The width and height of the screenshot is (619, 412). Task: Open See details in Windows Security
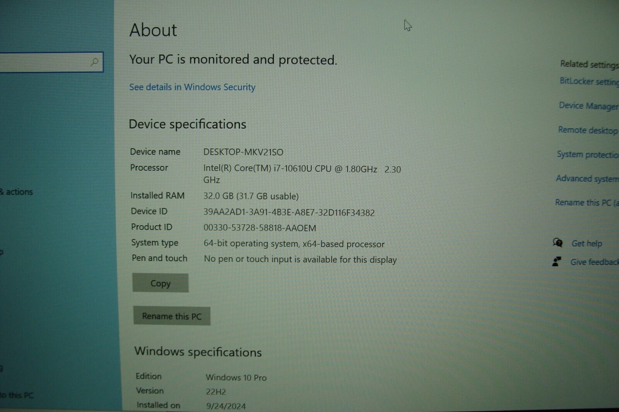click(x=192, y=87)
